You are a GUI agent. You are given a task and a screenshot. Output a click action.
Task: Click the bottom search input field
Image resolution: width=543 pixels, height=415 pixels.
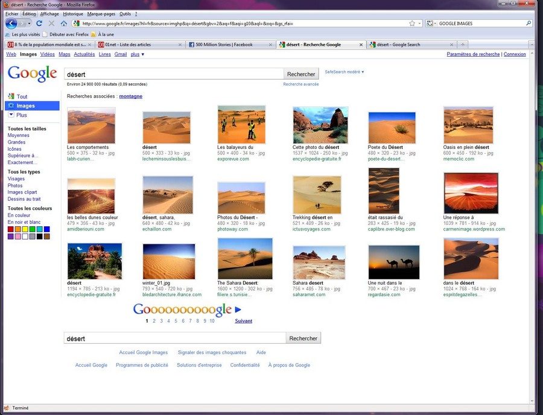[175, 338]
